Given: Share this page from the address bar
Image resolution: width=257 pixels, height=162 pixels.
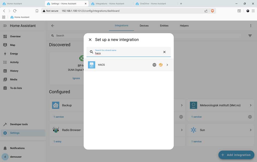Looking at the screenshot, I should (x=206, y=11).
